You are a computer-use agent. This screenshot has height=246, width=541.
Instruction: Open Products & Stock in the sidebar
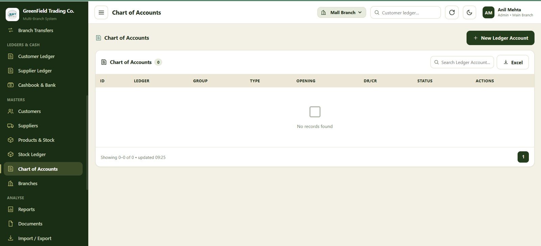tap(43, 140)
